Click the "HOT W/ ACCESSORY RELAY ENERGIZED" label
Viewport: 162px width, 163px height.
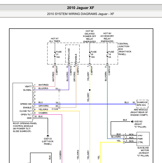tap(107, 37)
